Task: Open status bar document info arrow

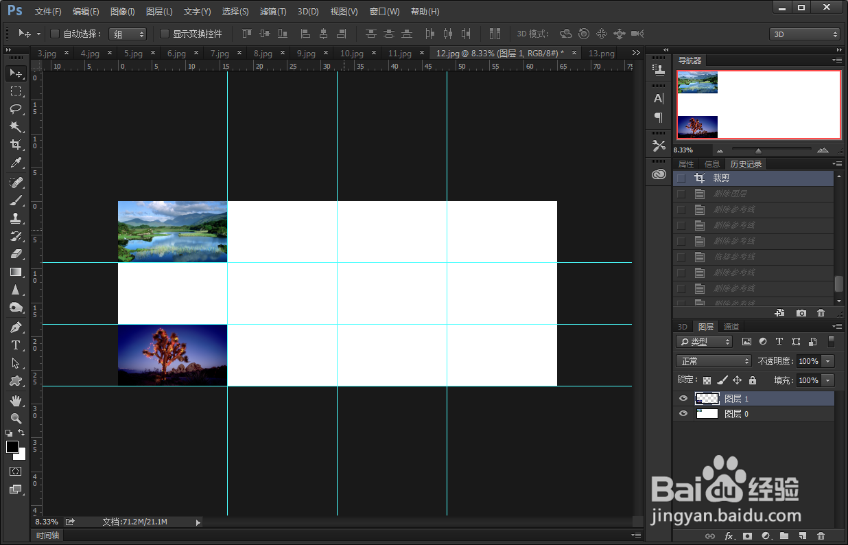Action: [x=198, y=522]
